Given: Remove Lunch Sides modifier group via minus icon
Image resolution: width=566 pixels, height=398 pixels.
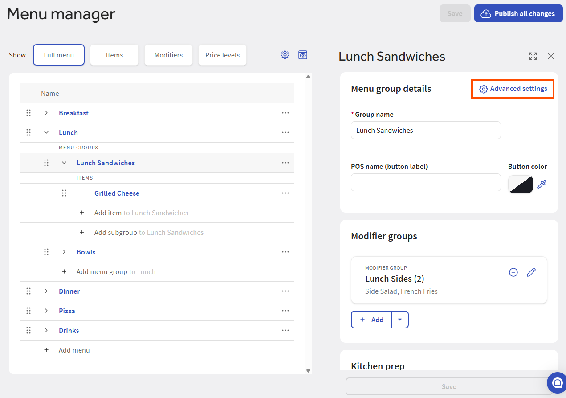Looking at the screenshot, I should coord(513,272).
